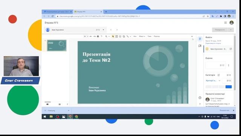Bookmark this page with star icon

pos(208,16)
